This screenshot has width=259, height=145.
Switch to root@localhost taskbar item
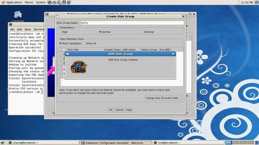click(188, 143)
